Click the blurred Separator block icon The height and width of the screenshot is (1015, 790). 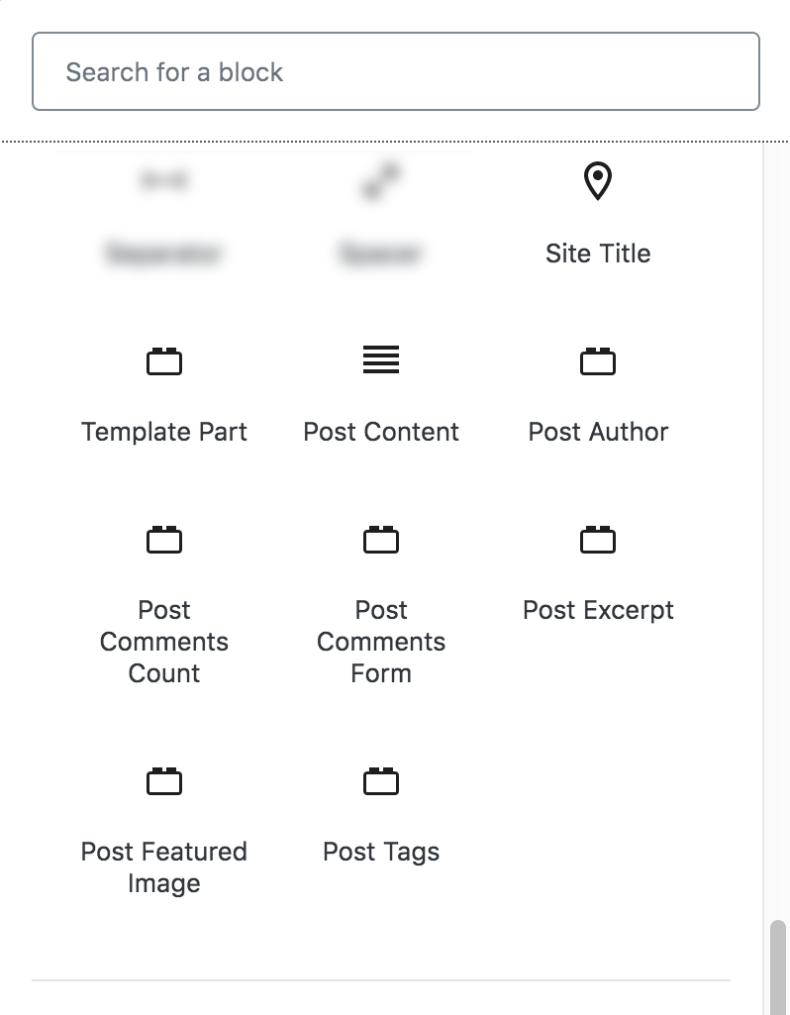pos(164,181)
